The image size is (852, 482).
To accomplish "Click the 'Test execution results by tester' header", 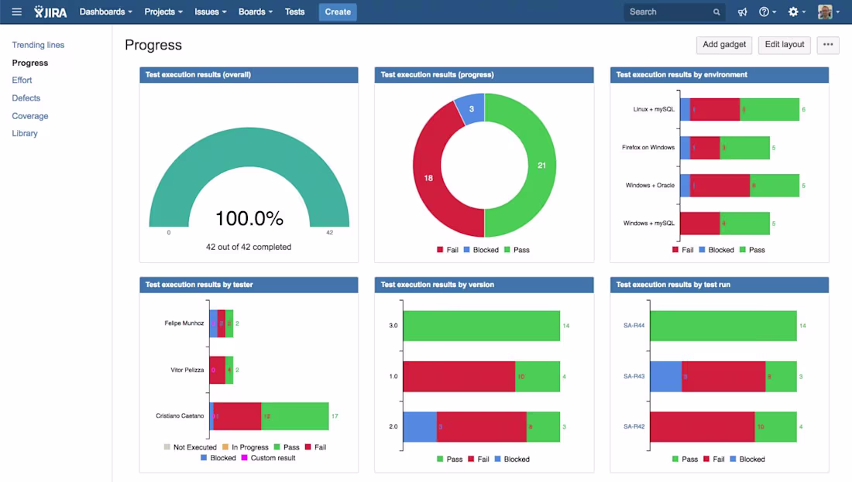I will pos(249,285).
